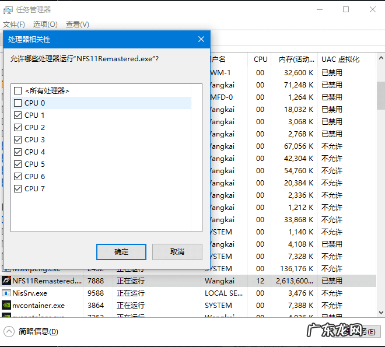The height and width of the screenshot is (347, 385).
Task: Check the <所有处理器> checkbox
Action: (x=18, y=91)
